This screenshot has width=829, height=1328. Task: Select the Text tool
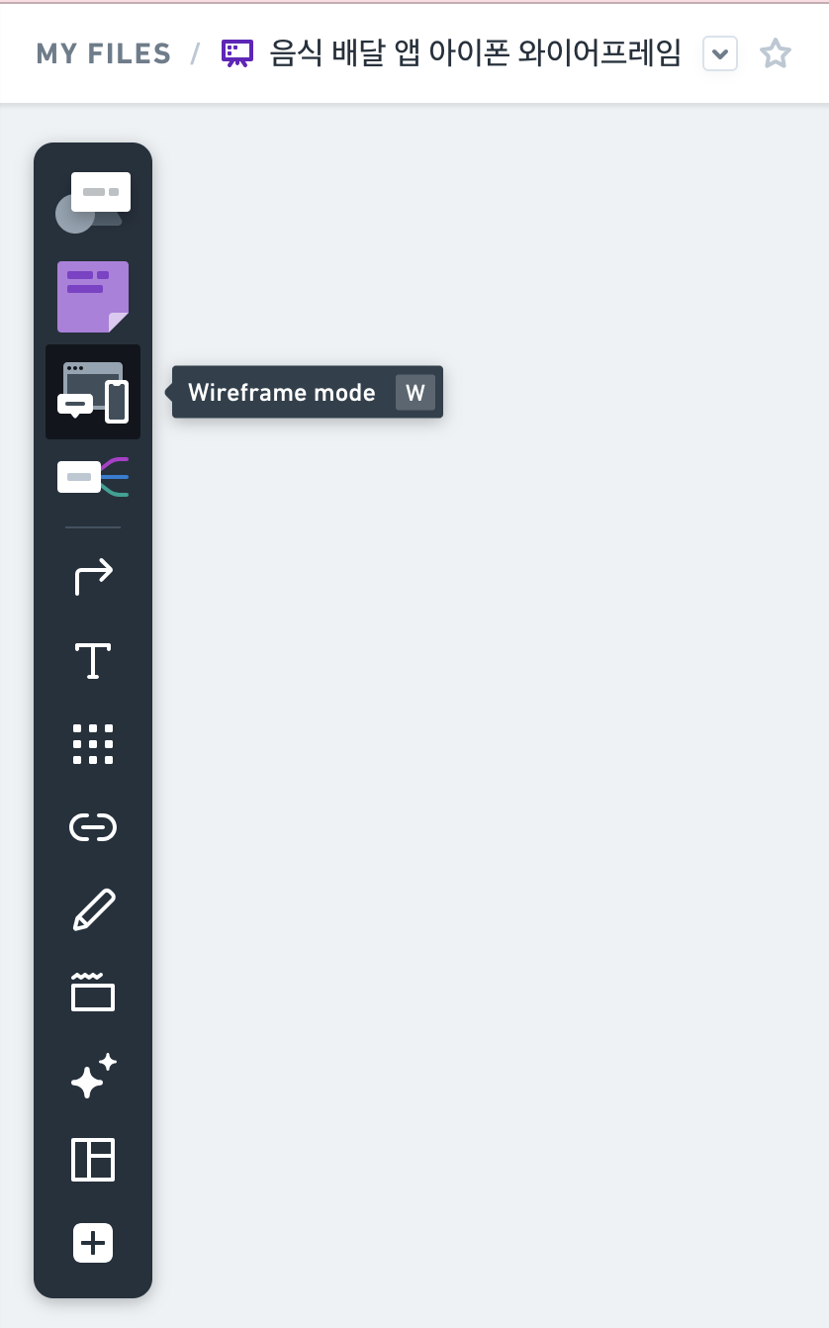click(93, 660)
